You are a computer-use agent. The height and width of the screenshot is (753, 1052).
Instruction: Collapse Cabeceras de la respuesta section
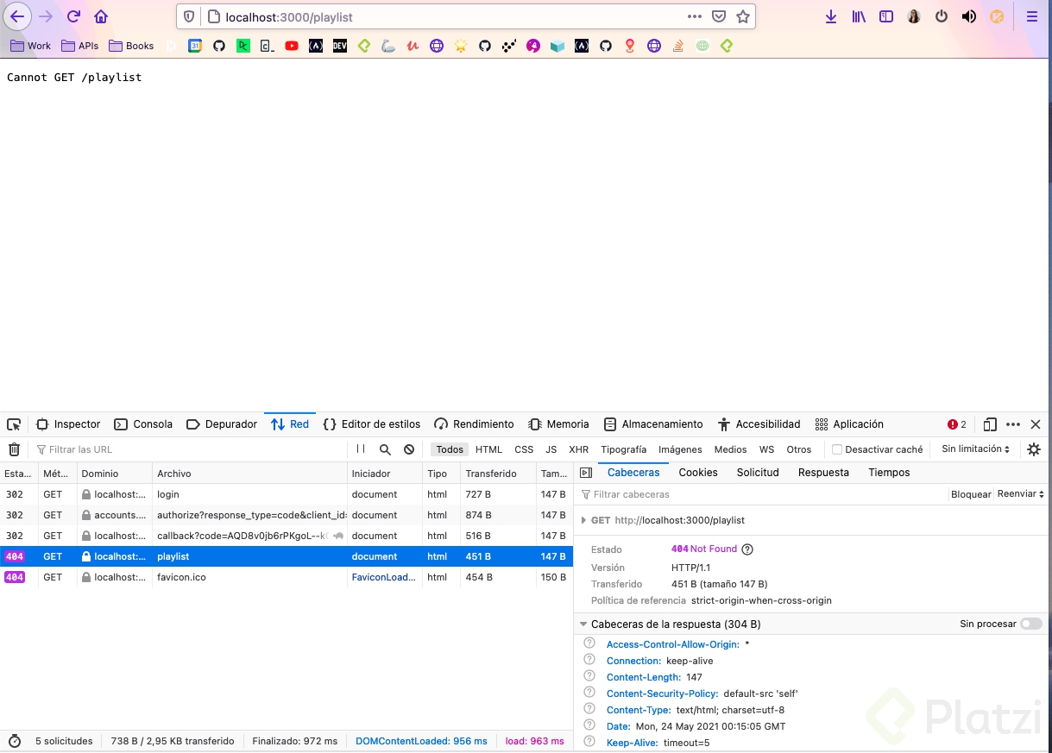pos(584,624)
